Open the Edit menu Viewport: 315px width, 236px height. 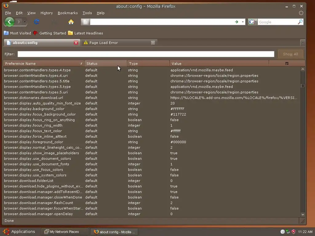(x=19, y=13)
